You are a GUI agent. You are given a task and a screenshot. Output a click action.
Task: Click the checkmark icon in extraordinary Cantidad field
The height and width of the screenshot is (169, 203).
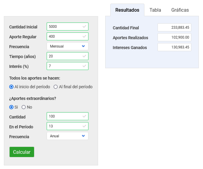click(x=84, y=117)
